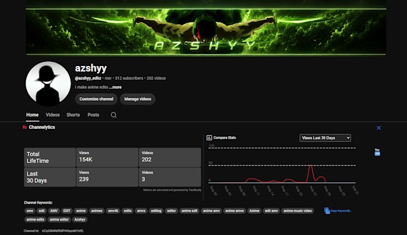Click the TubeBuddy metrics attribution note
Image resolution: width=407 pixels, height=235 pixels.
pyautogui.click(x=172, y=190)
